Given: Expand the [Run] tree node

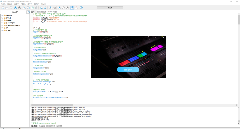Looking at the screenshot, I should 2,28.
